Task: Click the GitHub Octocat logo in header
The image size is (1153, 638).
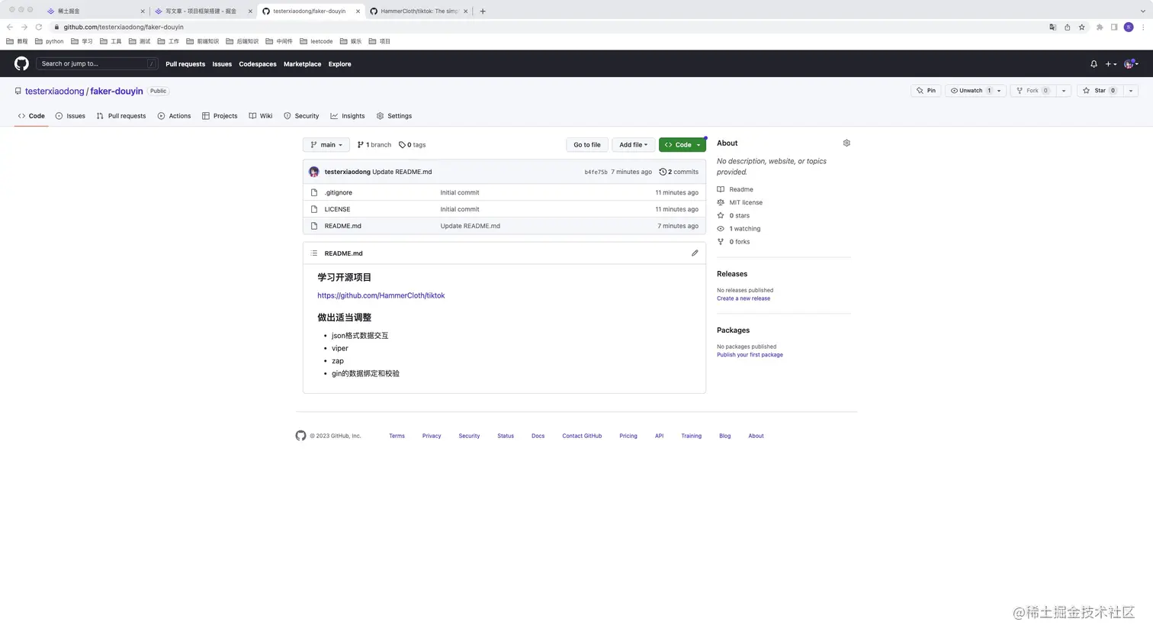Action: [21, 64]
